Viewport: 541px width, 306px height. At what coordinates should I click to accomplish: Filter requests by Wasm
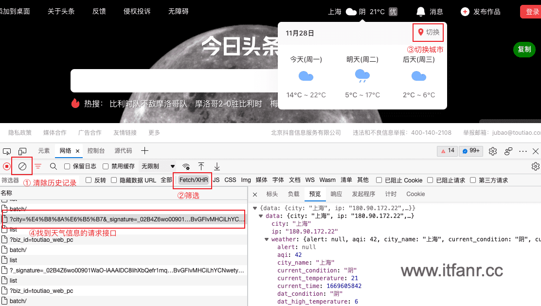point(327,180)
